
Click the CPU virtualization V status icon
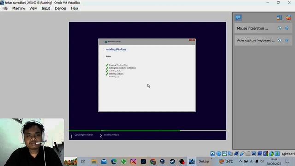tap(265, 154)
